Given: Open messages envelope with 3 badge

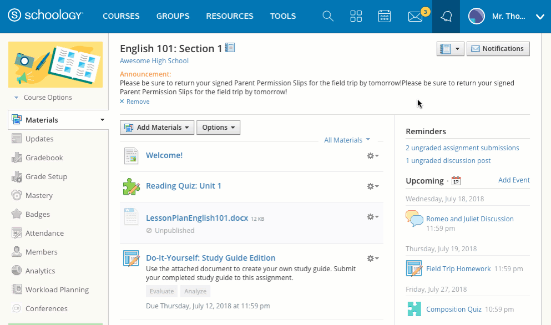Looking at the screenshot, I should [x=415, y=16].
